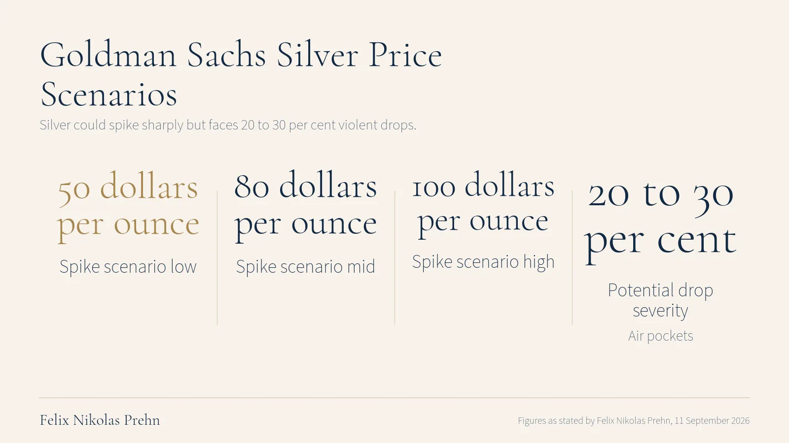Image resolution: width=789 pixels, height=443 pixels.
Task: Click the figures source note dated 11 September 2026
Action: pos(634,421)
